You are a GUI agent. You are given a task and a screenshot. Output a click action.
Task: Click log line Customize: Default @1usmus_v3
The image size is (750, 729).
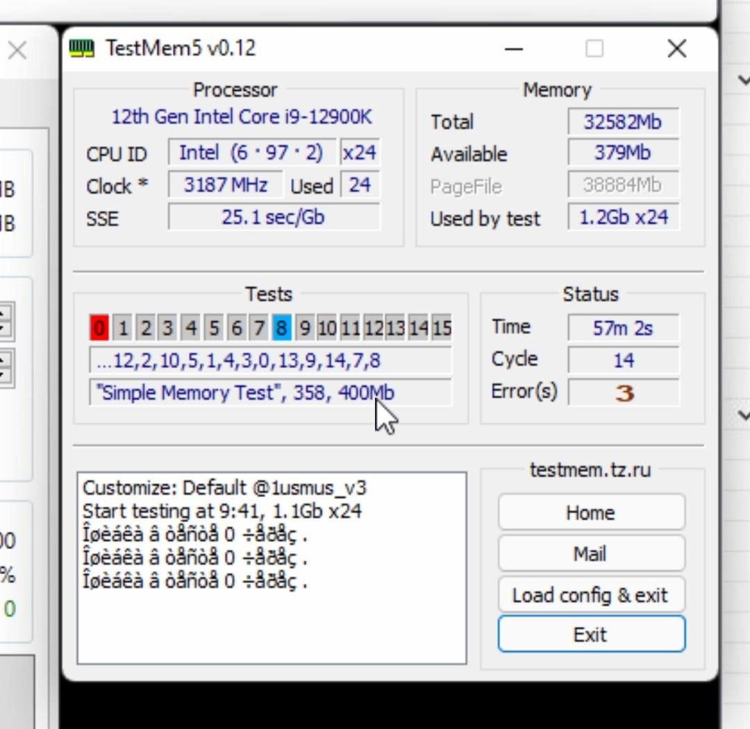coord(224,488)
